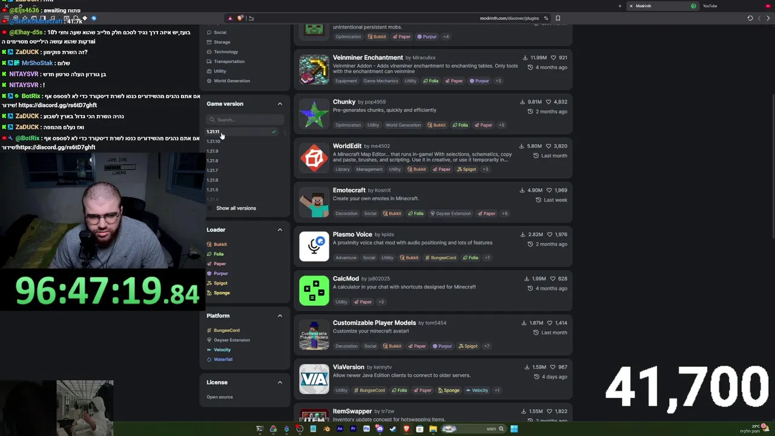This screenshot has width=775, height=436.
Task: Expand extra tags +1 on ViaVersion
Action: [x=496, y=390]
